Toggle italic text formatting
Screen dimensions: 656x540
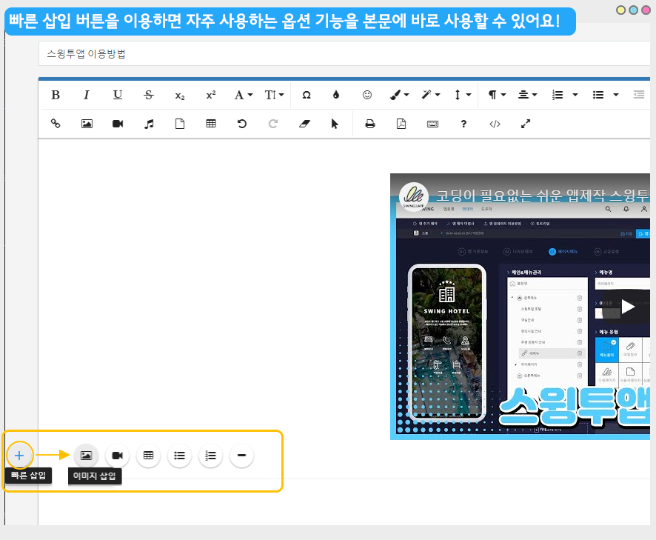pos(87,95)
